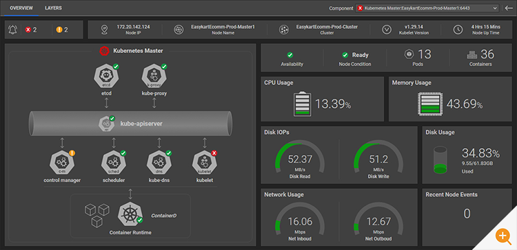Viewport: 517px width, 250px height.
Task: Click the control manager warning badge
Action: pos(72,152)
